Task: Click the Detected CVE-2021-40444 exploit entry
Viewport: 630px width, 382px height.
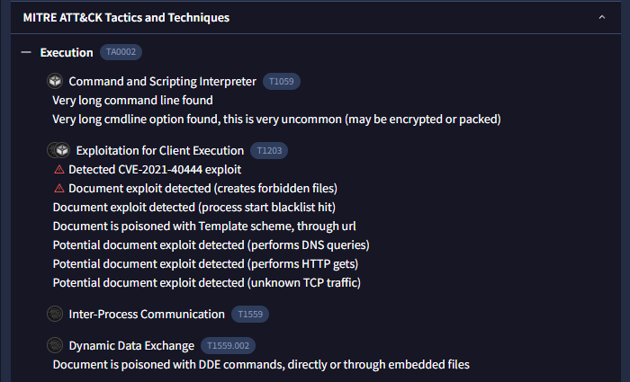Action: (x=155, y=169)
